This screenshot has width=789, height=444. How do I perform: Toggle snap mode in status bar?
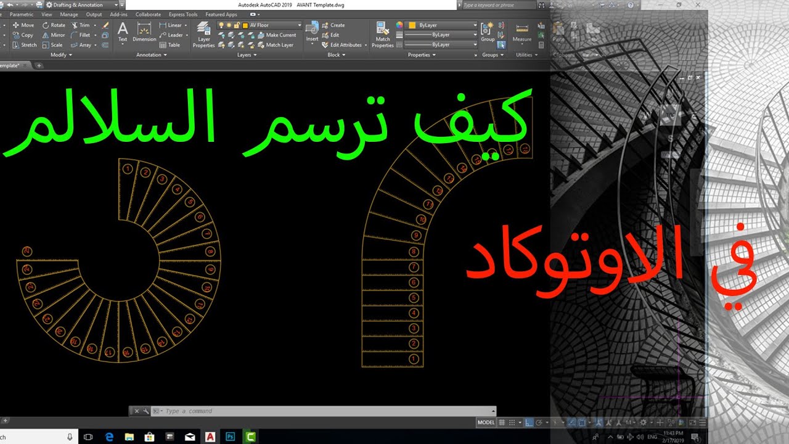(511, 422)
